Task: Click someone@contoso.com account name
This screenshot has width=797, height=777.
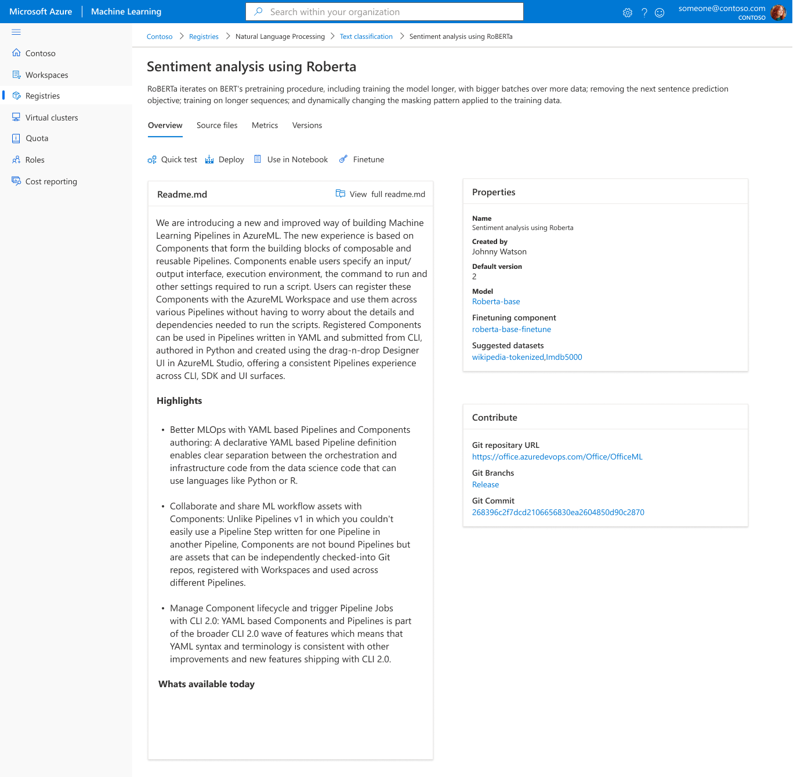Action: pos(722,8)
